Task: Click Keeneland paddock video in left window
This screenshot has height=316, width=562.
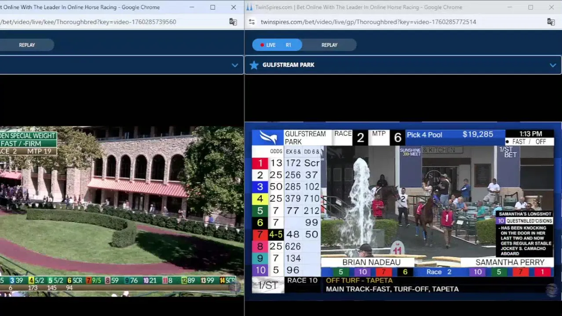Action: point(122,211)
